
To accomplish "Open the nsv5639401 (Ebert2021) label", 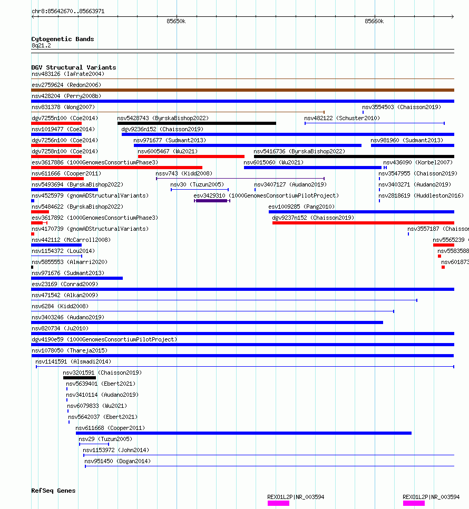I will pyautogui.click(x=101, y=384).
